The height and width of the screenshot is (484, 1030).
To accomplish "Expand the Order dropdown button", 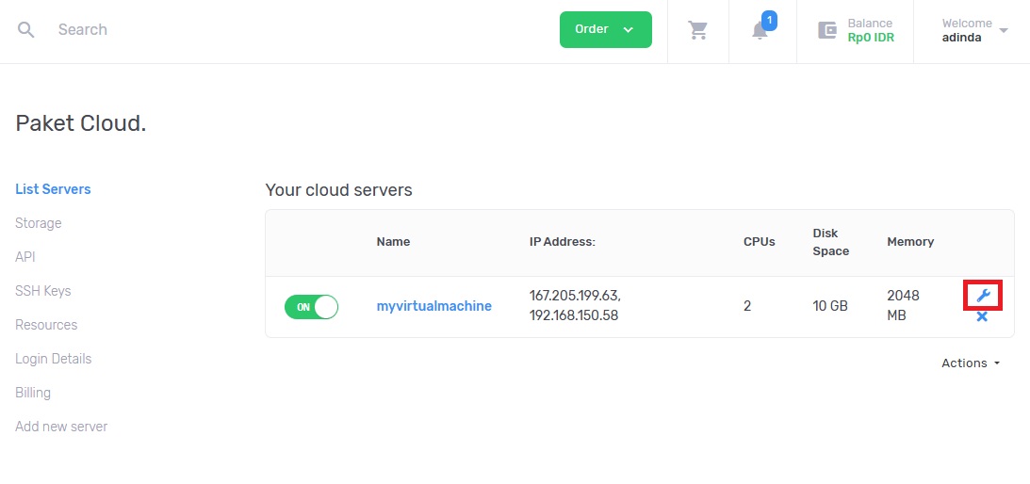I will coord(606,29).
